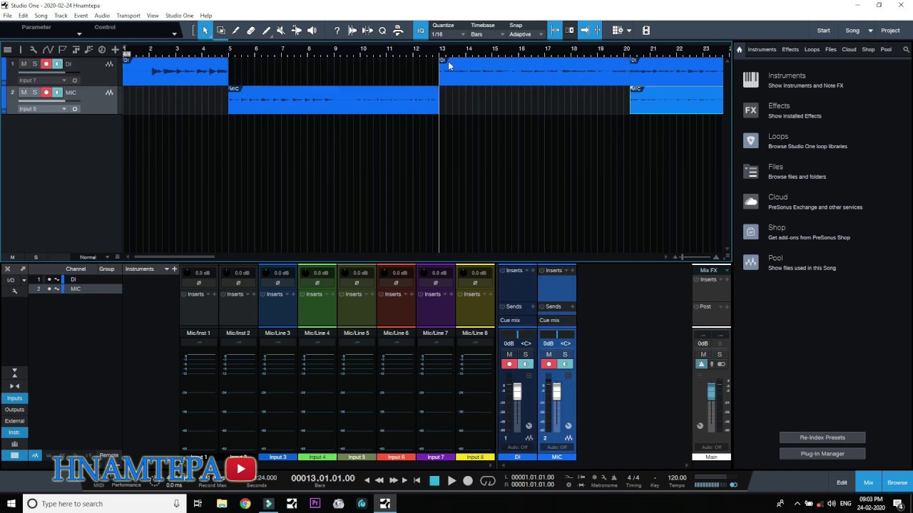913x513 pixels.
Task: Open the Quantize 1/16 dropdown
Action: [448, 34]
